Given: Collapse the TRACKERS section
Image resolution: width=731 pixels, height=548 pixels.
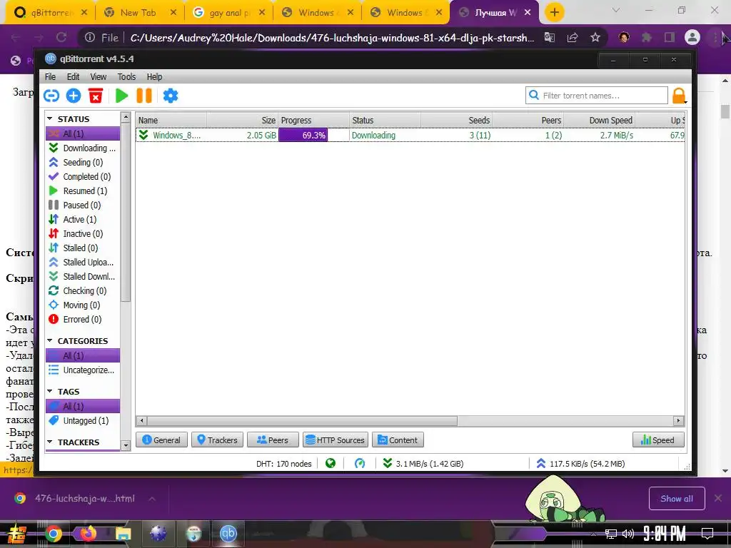Looking at the screenshot, I should tap(50, 442).
